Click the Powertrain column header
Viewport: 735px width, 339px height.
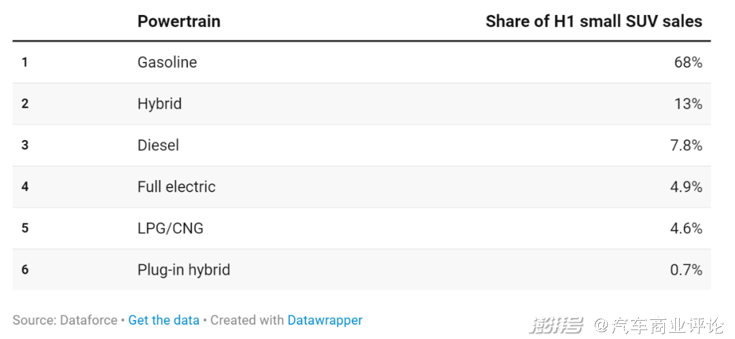click(x=179, y=21)
